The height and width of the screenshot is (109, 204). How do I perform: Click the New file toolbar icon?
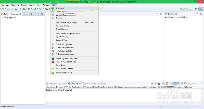coord(3,9)
